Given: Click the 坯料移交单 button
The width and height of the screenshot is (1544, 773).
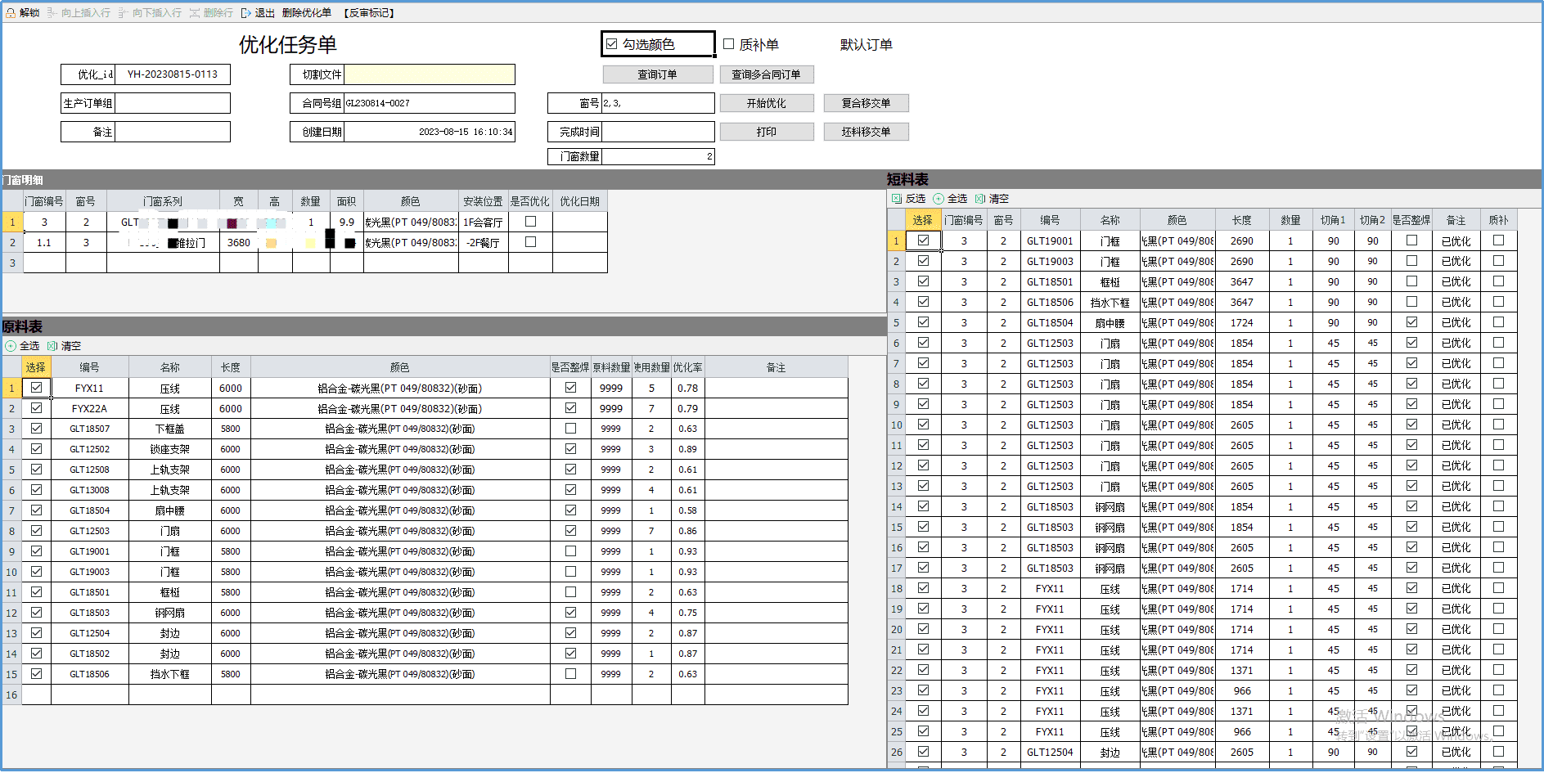Looking at the screenshot, I should (x=866, y=132).
